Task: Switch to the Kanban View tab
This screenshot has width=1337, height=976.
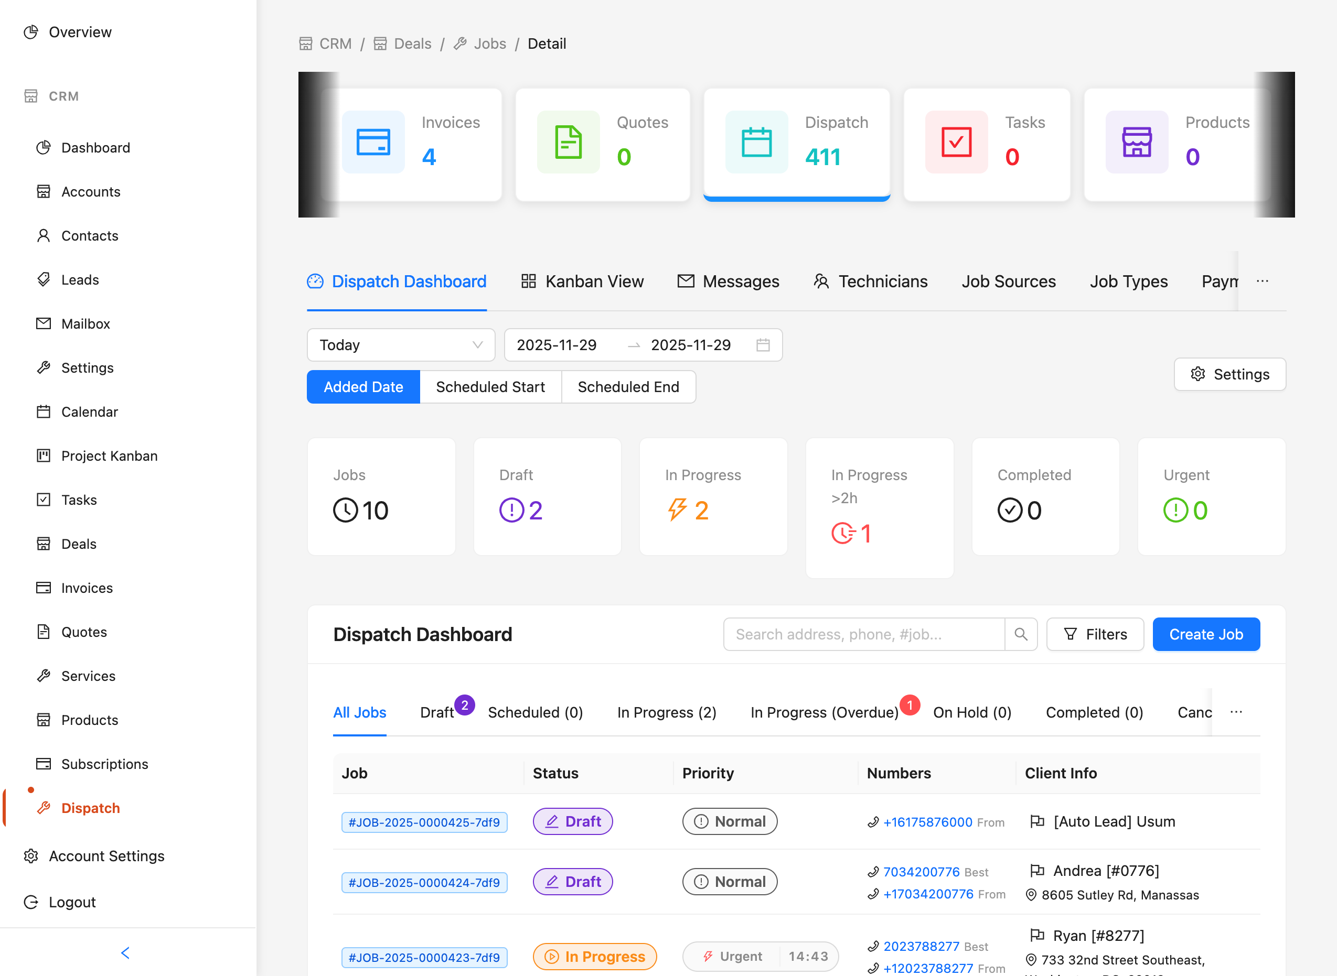Action: click(x=583, y=281)
